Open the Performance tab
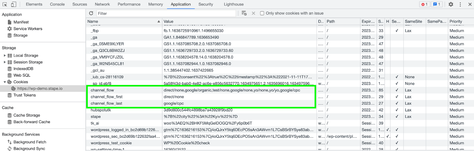Viewport: 474px width, 151px height. [129, 4]
